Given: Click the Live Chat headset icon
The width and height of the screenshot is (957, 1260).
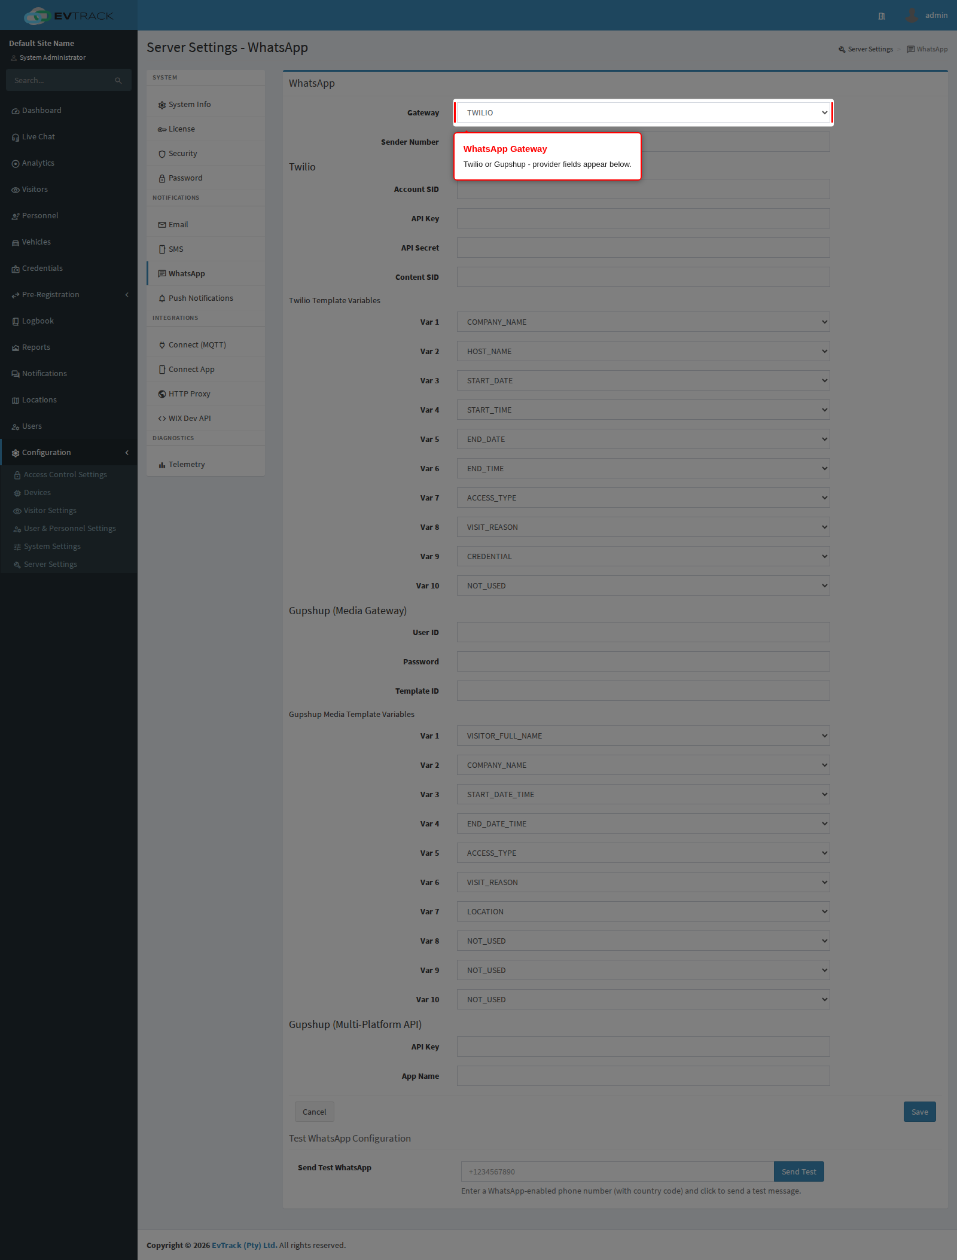Looking at the screenshot, I should pos(16,138).
